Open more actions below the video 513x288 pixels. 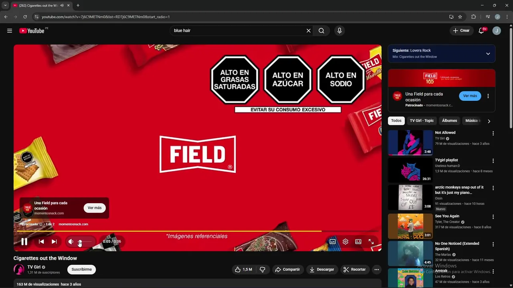pos(377,270)
